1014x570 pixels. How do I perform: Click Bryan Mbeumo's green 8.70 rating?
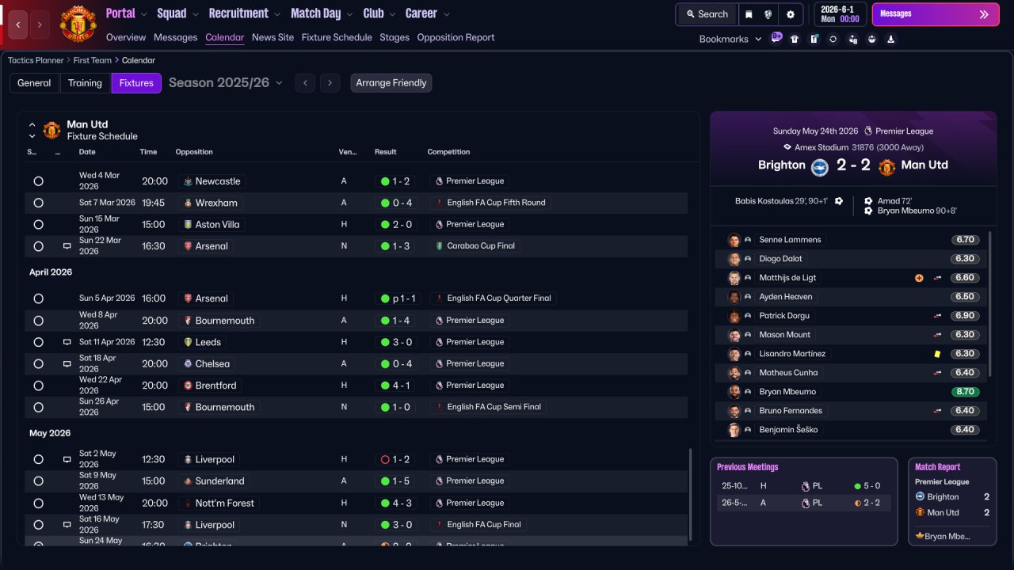tap(965, 392)
